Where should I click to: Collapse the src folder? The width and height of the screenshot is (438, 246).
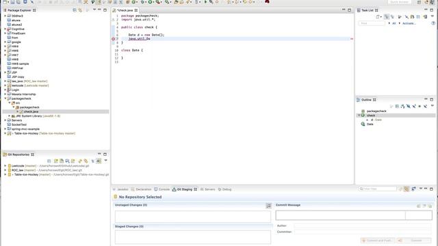coord(9,103)
